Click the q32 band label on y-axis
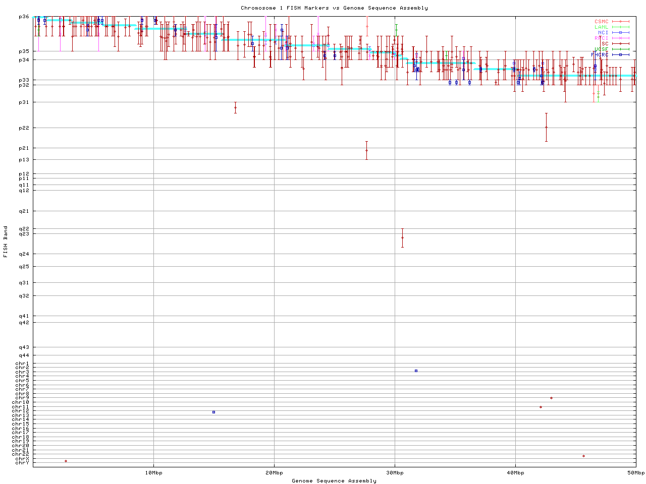This screenshot has width=646, height=484. (24, 295)
